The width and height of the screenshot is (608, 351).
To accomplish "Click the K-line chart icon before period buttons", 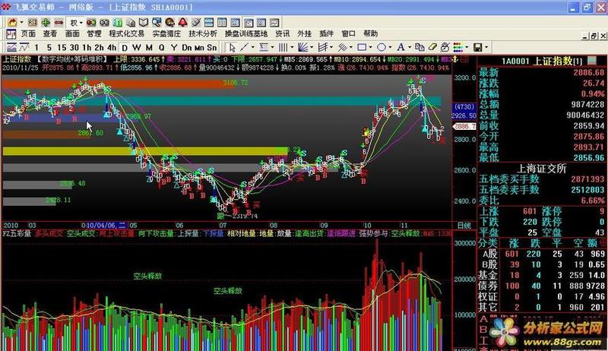I will pyautogui.click(x=11, y=48).
